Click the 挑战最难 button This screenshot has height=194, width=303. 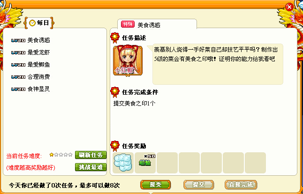pyautogui.click(x=91, y=167)
